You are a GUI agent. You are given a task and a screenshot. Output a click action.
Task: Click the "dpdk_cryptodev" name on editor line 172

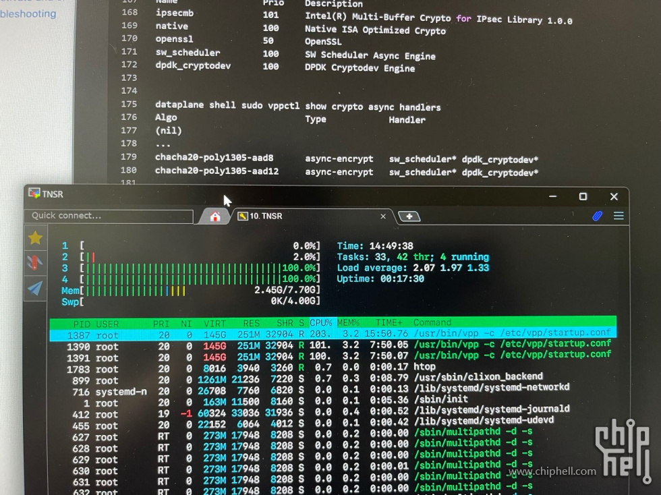click(193, 66)
